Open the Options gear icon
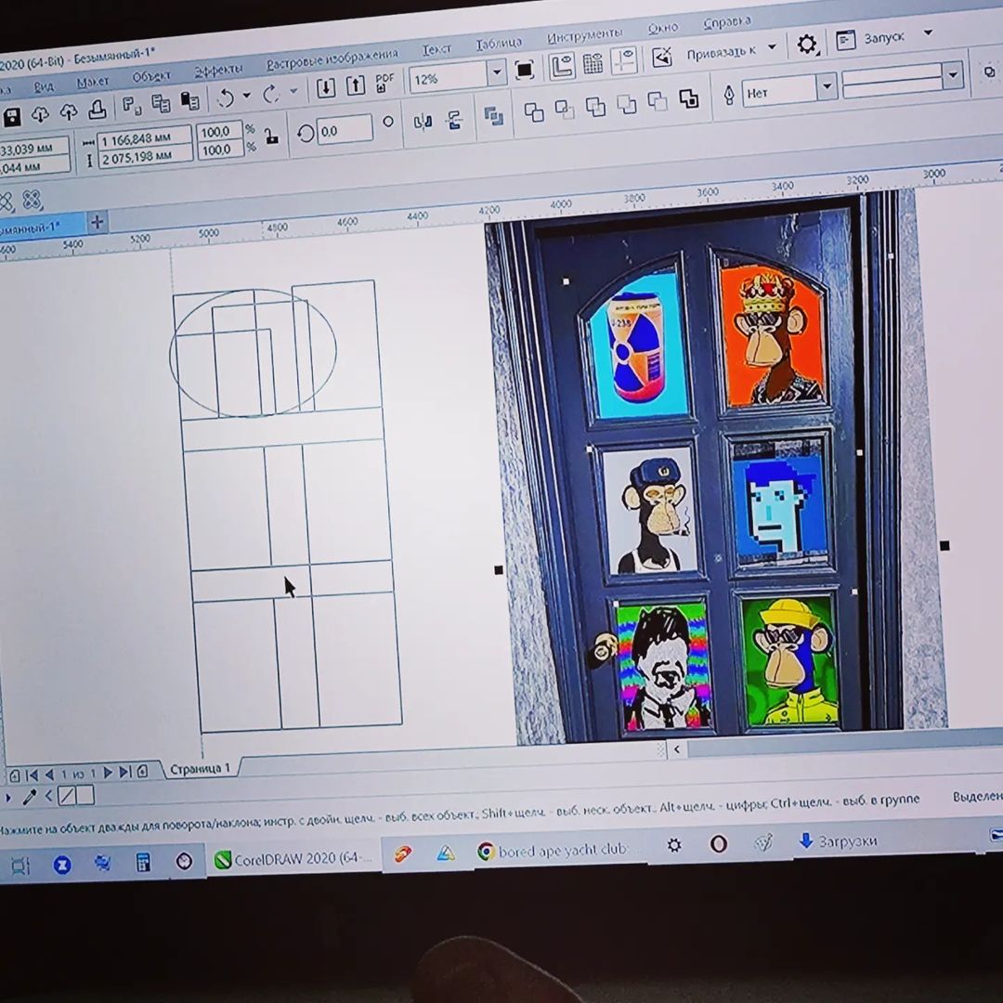The width and height of the screenshot is (1003, 1003). click(x=807, y=45)
